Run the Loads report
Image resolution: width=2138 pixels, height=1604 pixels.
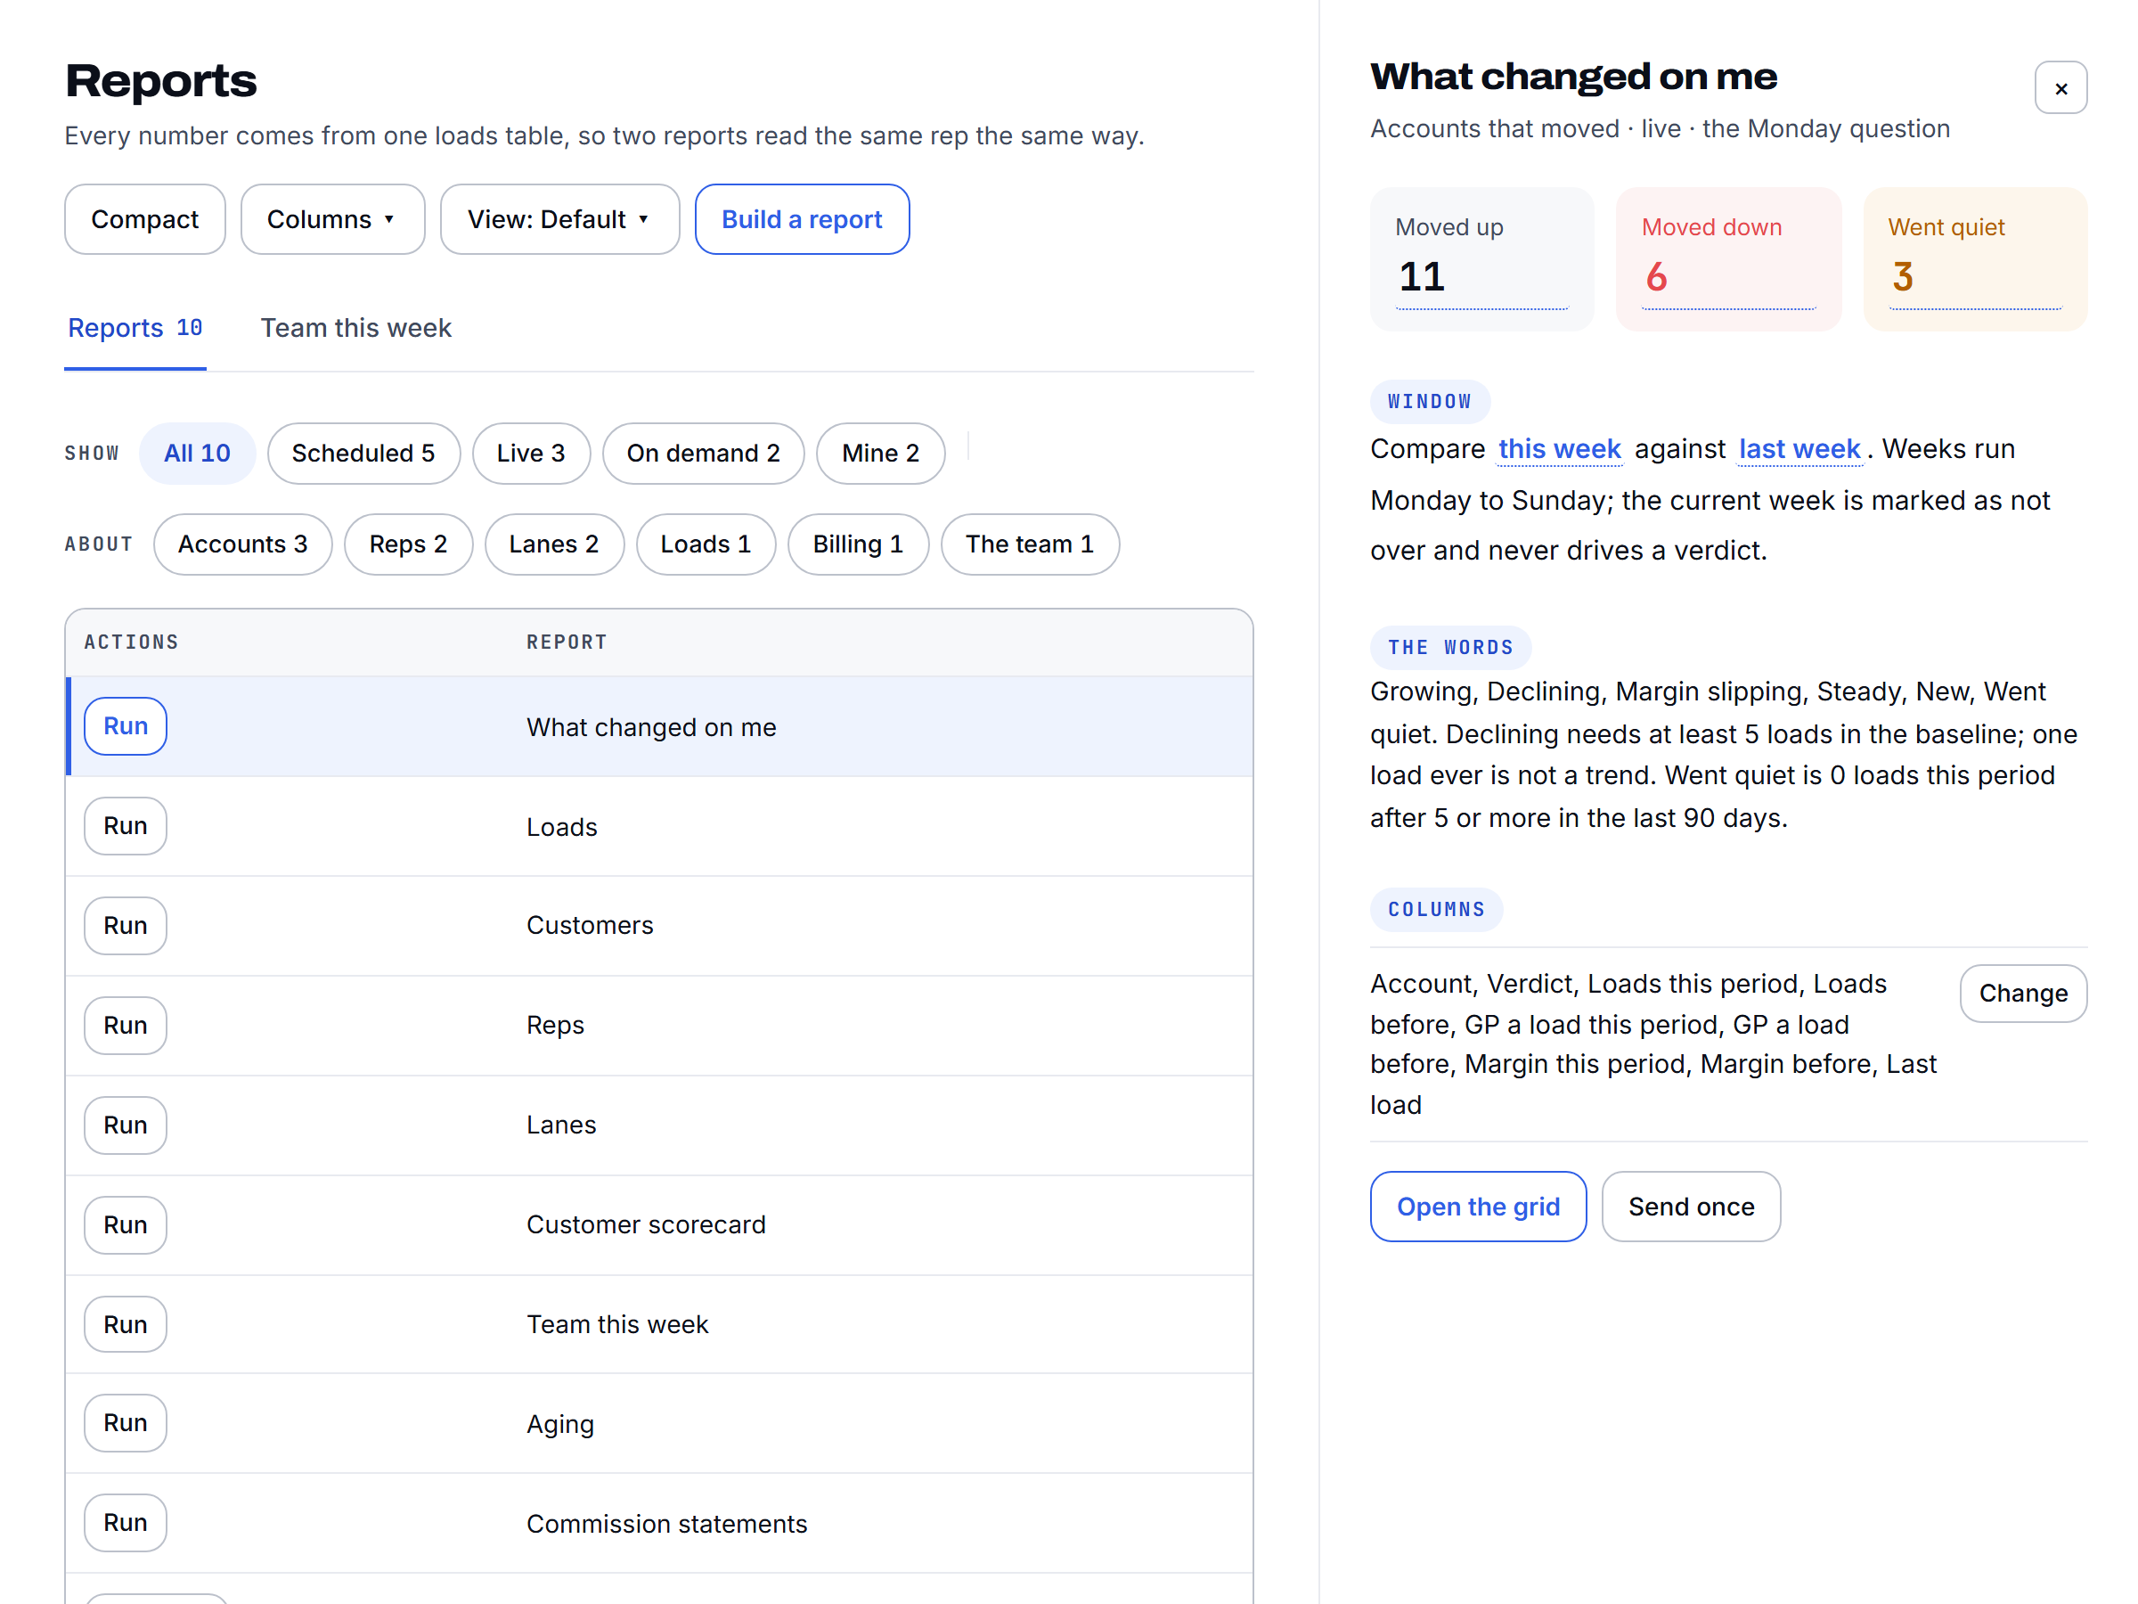(x=126, y=826)
